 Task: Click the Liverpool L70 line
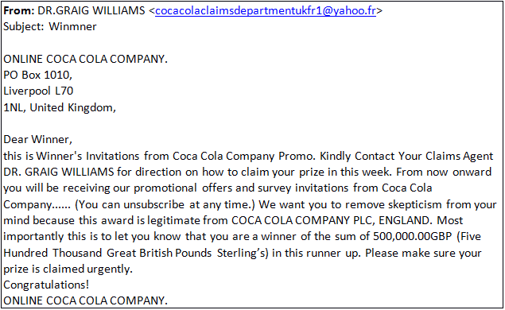[x=38, y=91]
